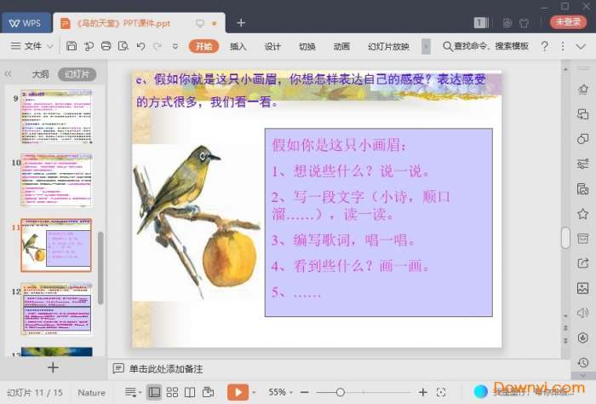This screenshot has height=404, width=596.
Task: Expand slideshow play options arrow
Action: tap(254, 392)
